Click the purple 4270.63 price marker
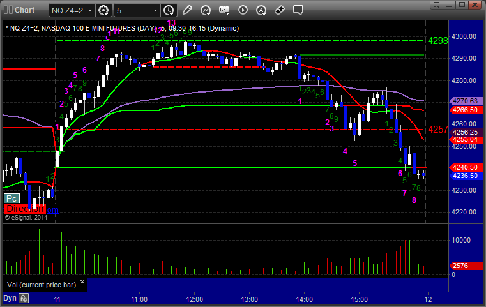The width and height of the screenshot is (486, 307). pyautogui.click(x=466, y=101)
